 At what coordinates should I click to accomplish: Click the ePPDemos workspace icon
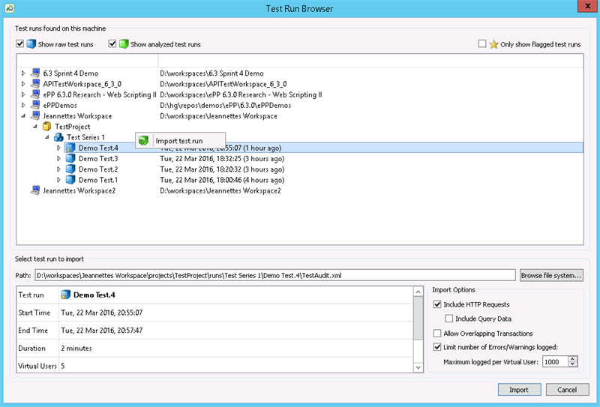pos(34,106)
